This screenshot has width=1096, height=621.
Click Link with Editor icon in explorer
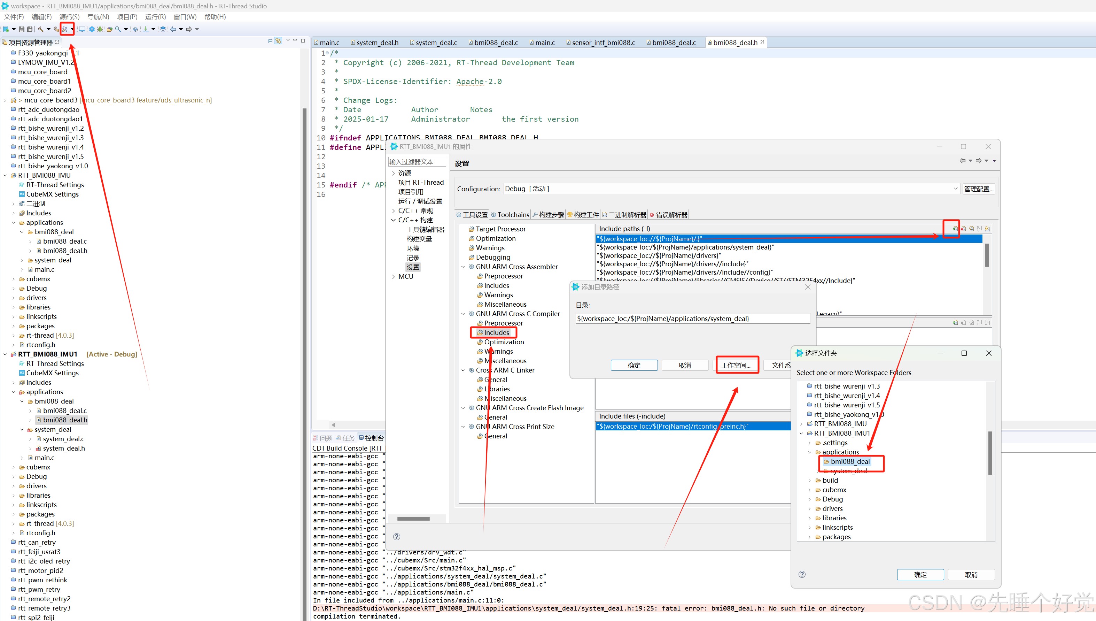pos(278,41)
